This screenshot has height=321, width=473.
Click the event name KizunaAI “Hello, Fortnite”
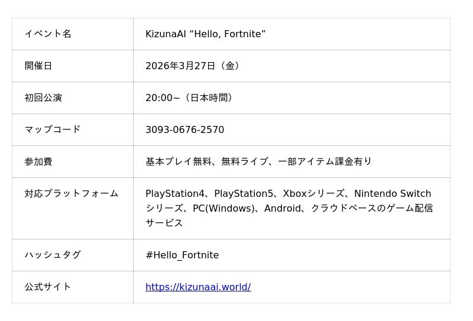pos(205,34)
